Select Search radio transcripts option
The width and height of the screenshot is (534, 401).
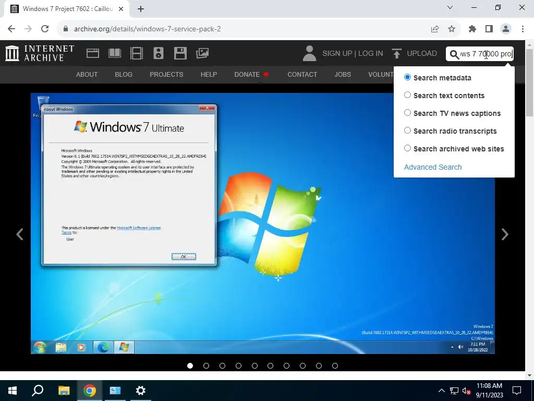pos(407,130)
